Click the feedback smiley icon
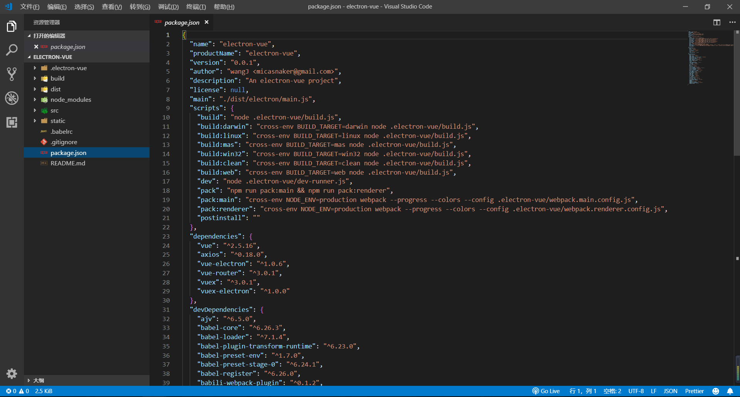This screenshot has height=397, width=740. 716,391
